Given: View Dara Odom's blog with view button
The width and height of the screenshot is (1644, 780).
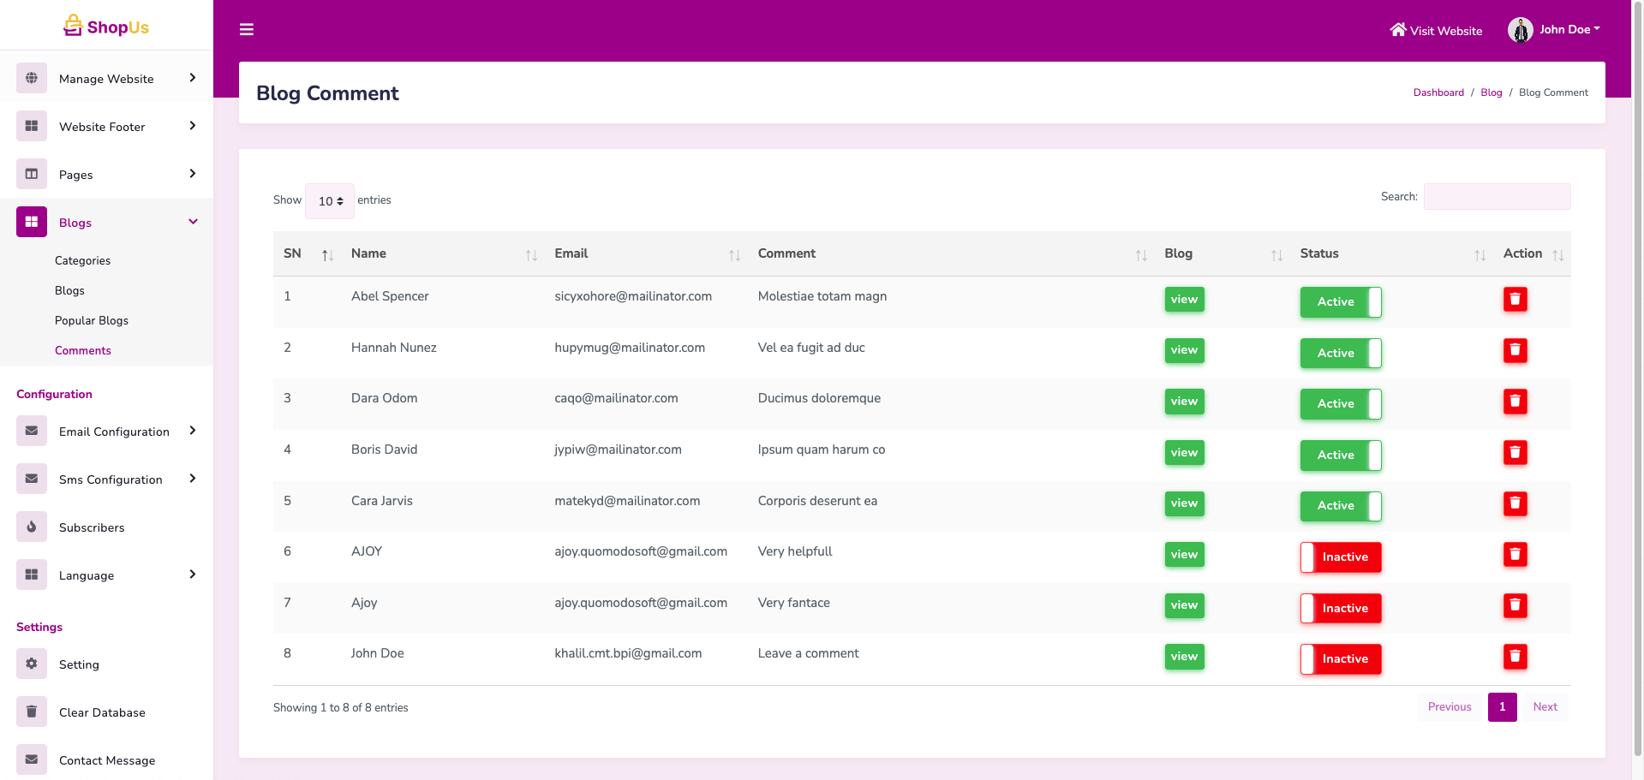Looking at the screenshot, I should (x=1184, y=402).
